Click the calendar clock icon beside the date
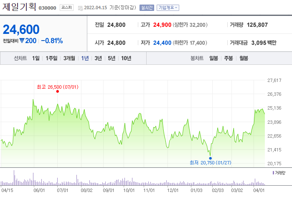This screenshot has width=292, height=202. pos(81,8)
